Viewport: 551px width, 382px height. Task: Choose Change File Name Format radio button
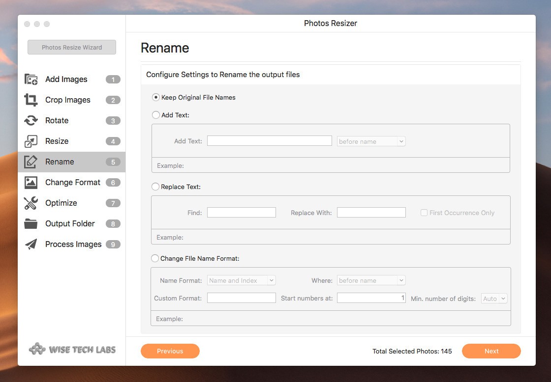pos(155,258)
